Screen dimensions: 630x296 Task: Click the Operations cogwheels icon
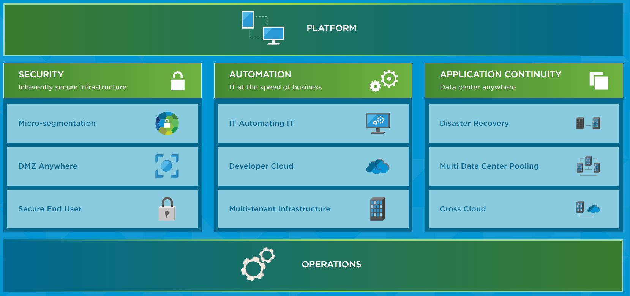pyautogui.click(x=257, y=264)
